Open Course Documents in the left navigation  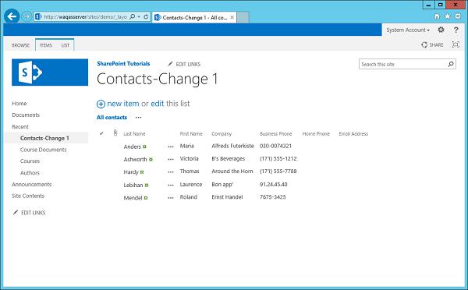[43, 150]
